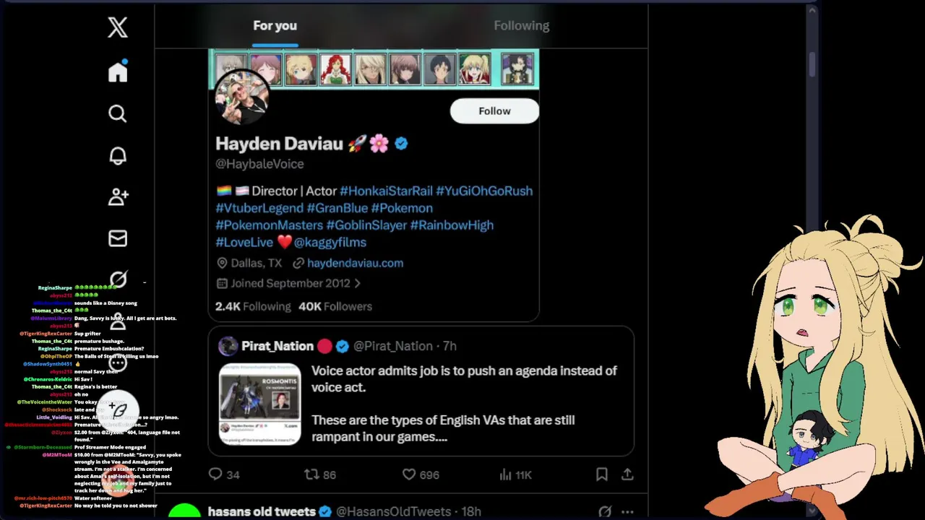
Task: Open hasans old tweets profile name
Action: [262, 511]
